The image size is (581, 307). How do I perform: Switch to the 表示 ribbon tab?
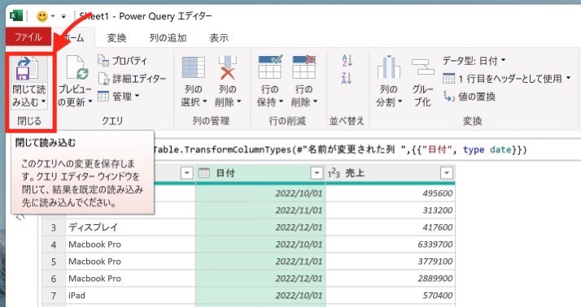[x=219, y=37]
